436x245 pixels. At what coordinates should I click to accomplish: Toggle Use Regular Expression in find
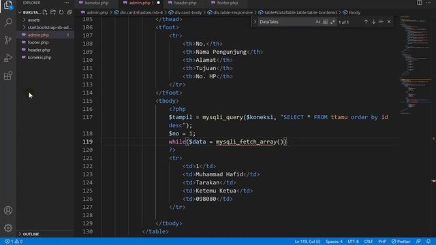332,22
